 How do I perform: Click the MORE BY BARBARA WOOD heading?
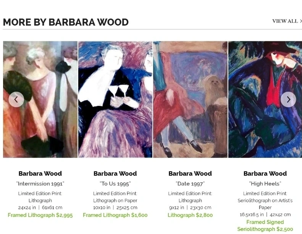66,22
